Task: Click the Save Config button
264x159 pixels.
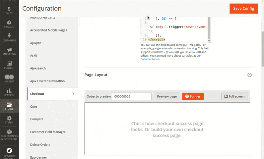Action: coord(243,8)
